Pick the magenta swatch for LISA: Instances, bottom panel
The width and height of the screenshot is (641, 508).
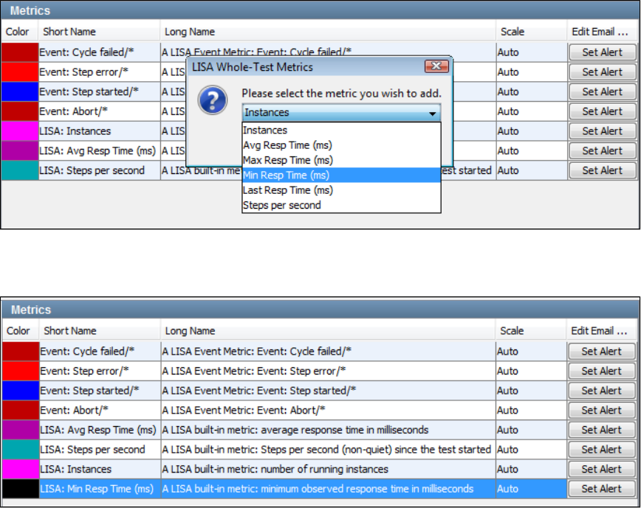(21, 469)
